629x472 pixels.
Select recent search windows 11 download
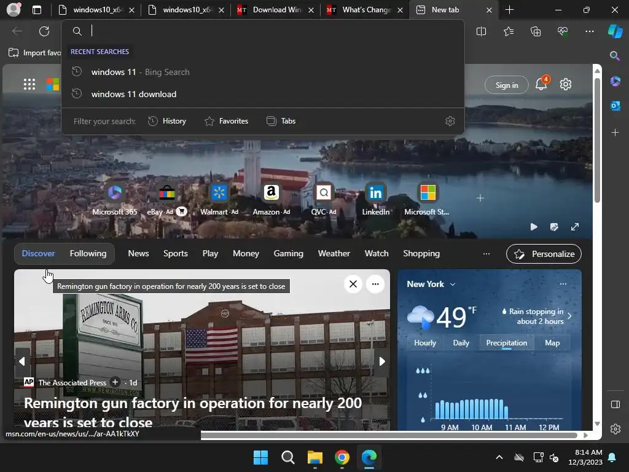click(x=263, y=94)
